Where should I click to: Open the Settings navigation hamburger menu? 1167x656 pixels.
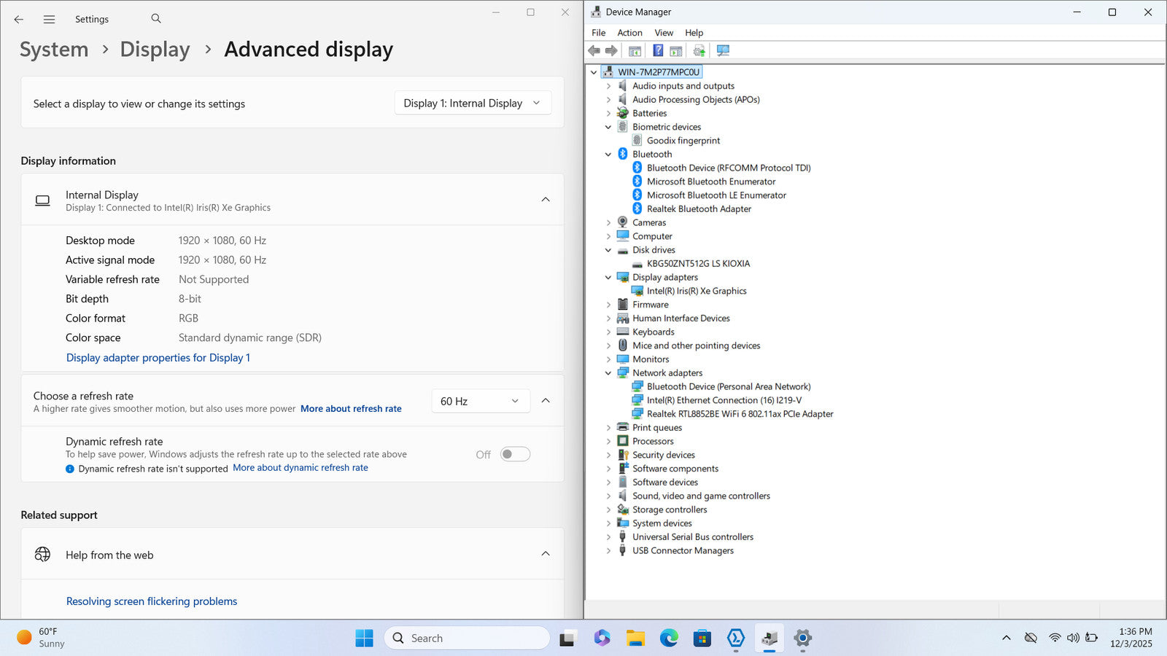click(49, 20)
